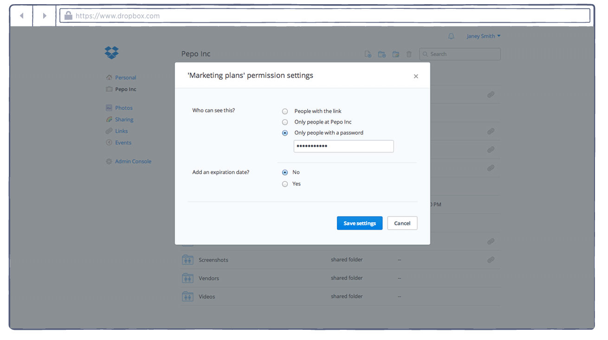
Task: Set expiration date to Yes
Action: [x=285, y=183]
